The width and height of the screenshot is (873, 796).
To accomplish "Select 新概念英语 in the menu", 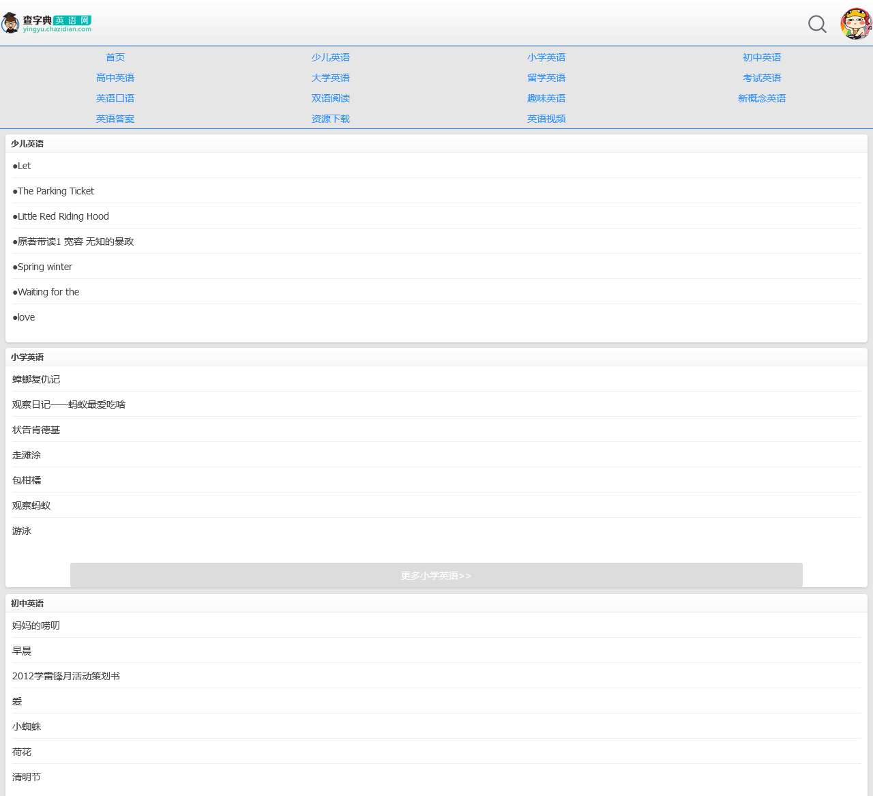I will pyautogui.click(x=762, y=98).
